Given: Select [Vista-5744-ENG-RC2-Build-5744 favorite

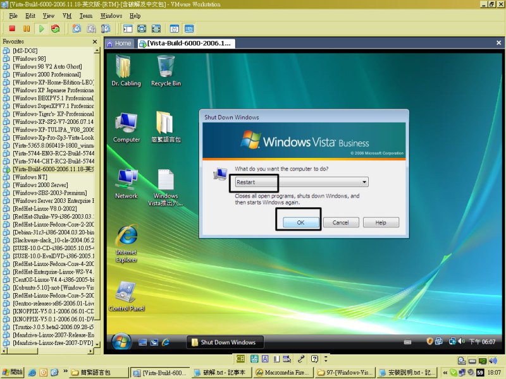Looking at the screenshot, I should (53, 153).
